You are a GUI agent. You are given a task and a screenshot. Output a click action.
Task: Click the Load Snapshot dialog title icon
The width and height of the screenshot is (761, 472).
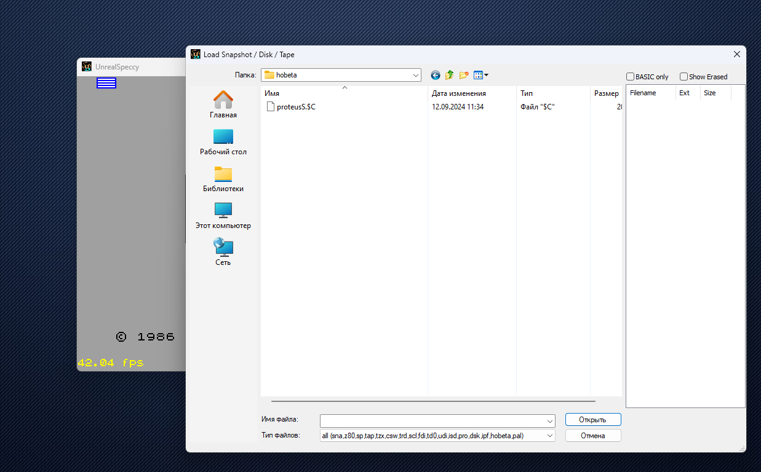pyautogui.click(x=196, y=54)
